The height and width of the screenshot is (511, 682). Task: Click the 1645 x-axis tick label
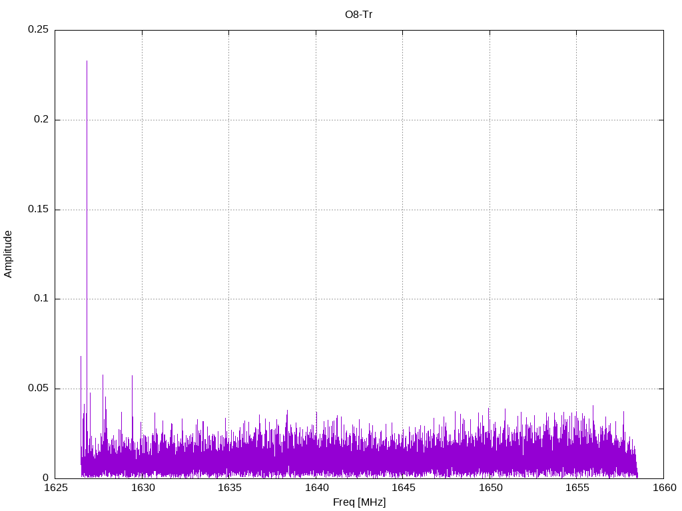click(403, 488)
